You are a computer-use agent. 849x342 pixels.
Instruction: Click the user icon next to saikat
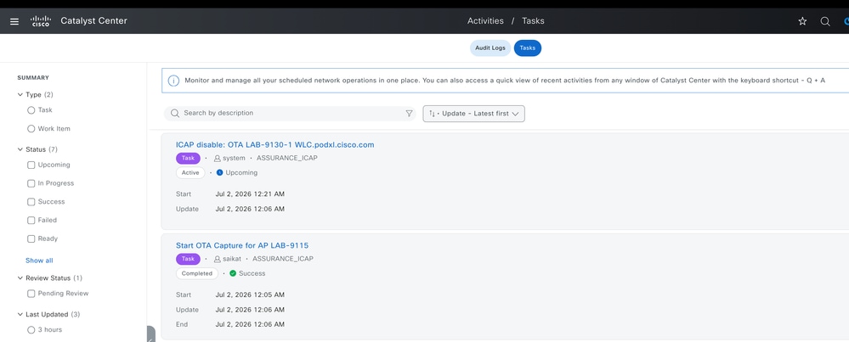point(217,259)
